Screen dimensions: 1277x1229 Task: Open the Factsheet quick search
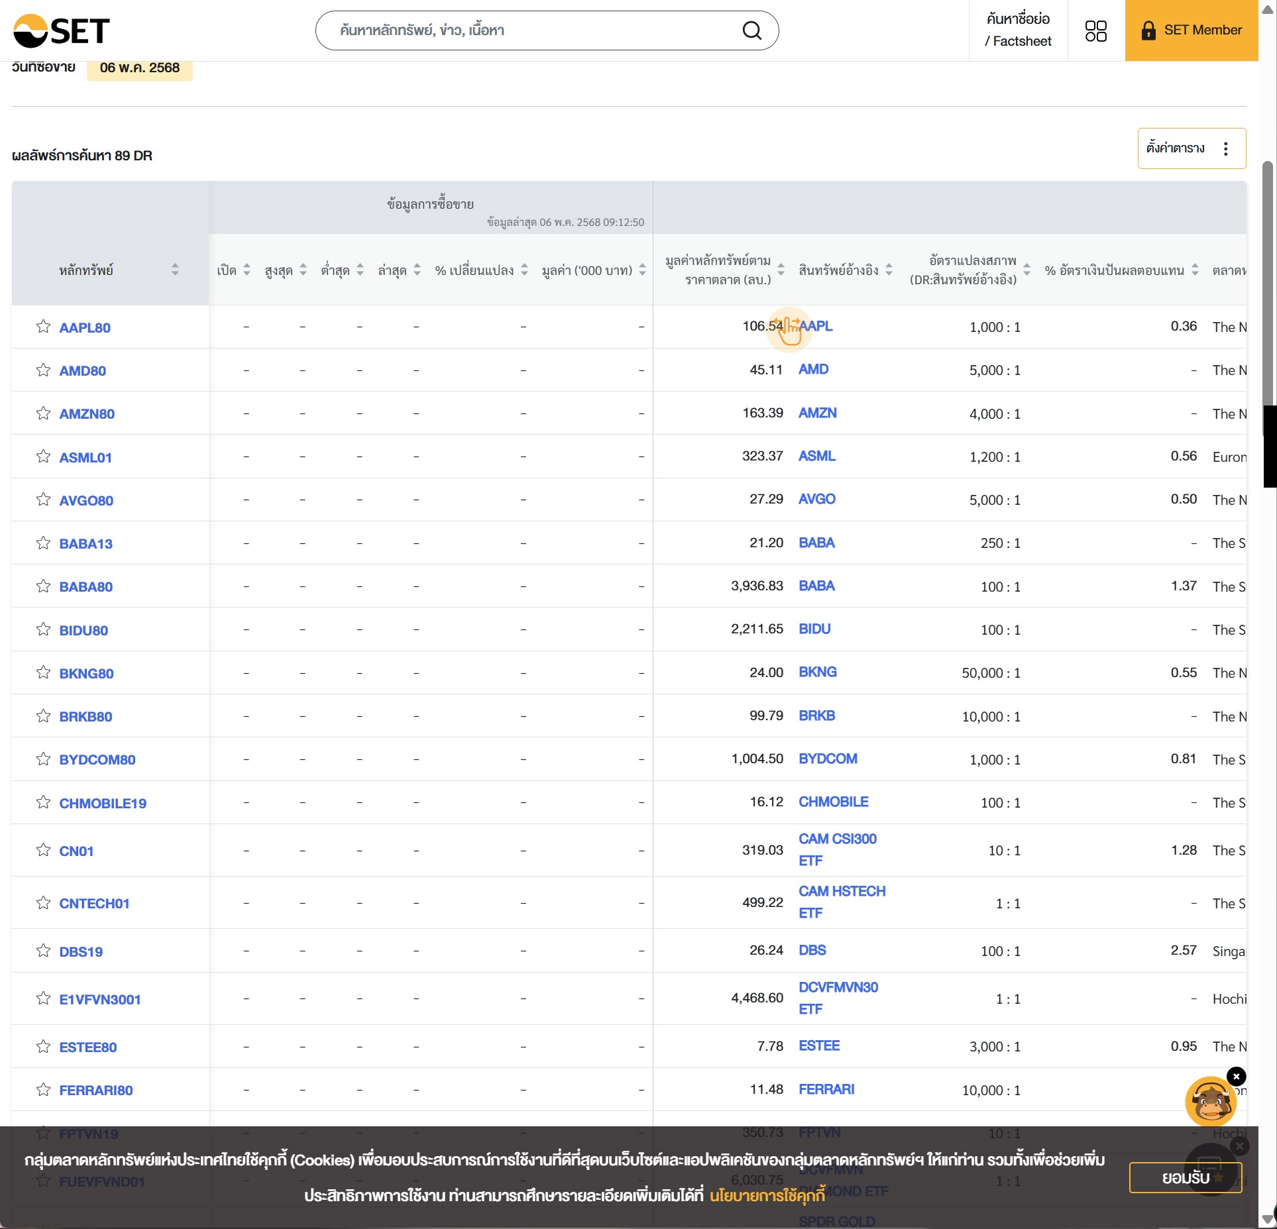[1018, 30]
